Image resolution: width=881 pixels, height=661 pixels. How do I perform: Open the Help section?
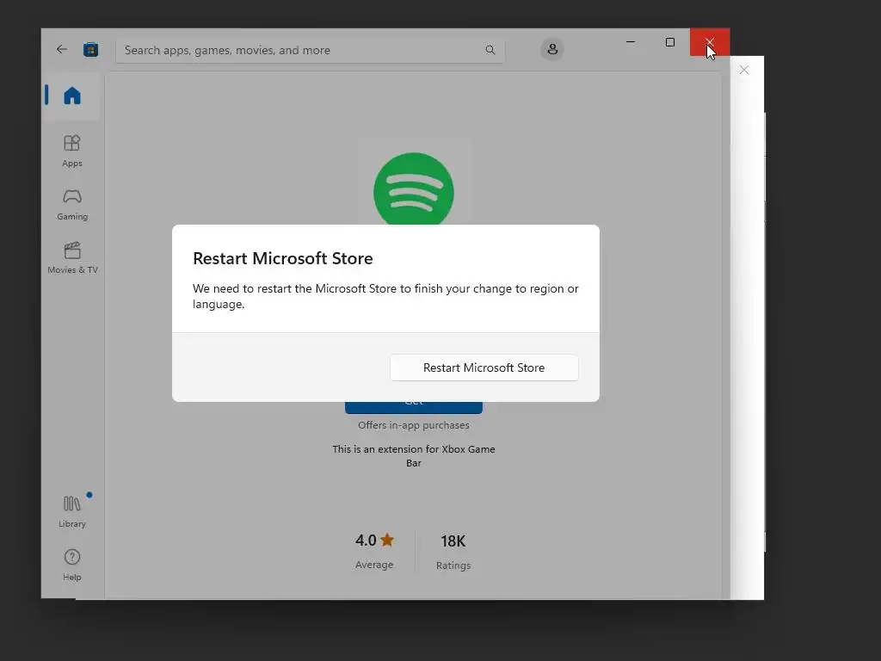72,565
